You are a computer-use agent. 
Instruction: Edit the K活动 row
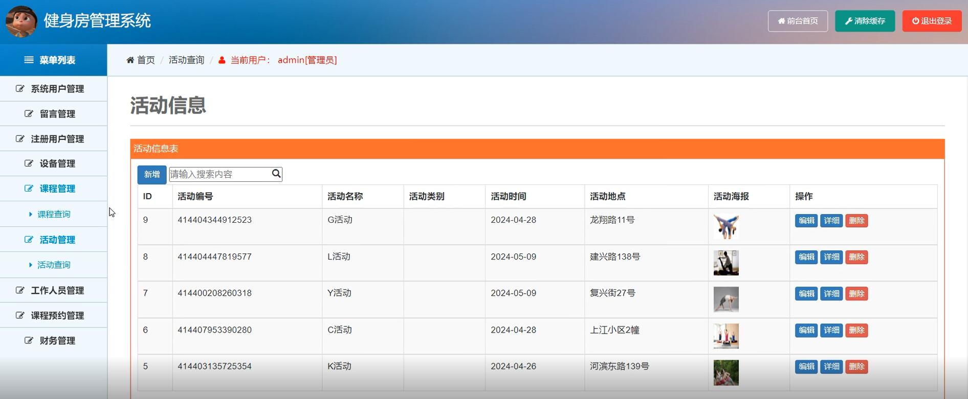(x=806, y=367)
